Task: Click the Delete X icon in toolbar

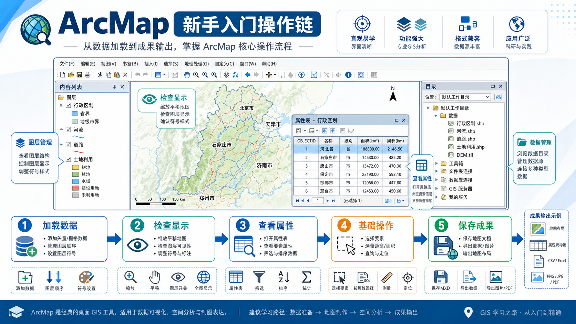Action: pos(125,75)
